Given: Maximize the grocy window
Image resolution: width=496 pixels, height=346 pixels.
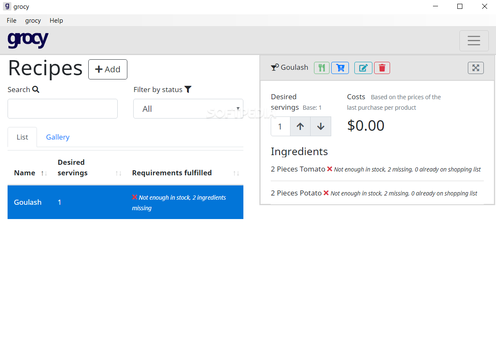Looking at the screenshot, I should (x=460, y=6).
